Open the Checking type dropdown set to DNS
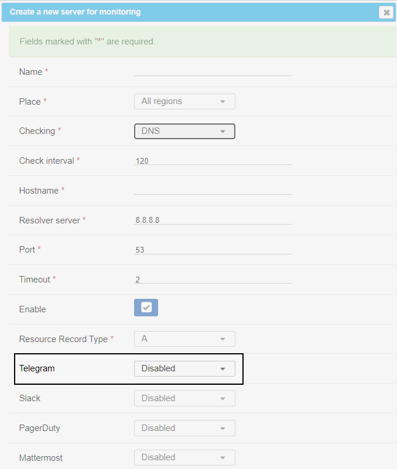The width and height of the screenshot is (397, 469). coord(184,131)
